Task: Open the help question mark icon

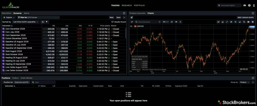Action: (249, 5)
